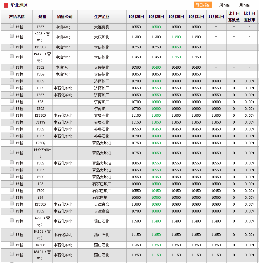The height and width of the screenshot is (263, 259).
Task: Tick checkbox for W28 济南炼厂 row
Action: coord(12,101)
